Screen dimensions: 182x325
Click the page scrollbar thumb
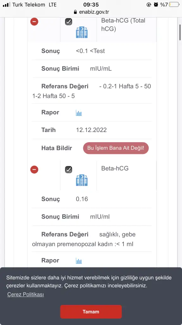(x=180, y=32)
